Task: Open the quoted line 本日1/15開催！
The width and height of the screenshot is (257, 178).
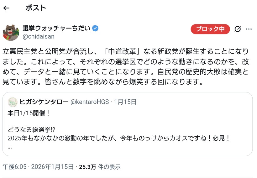Action: point(29,113)
